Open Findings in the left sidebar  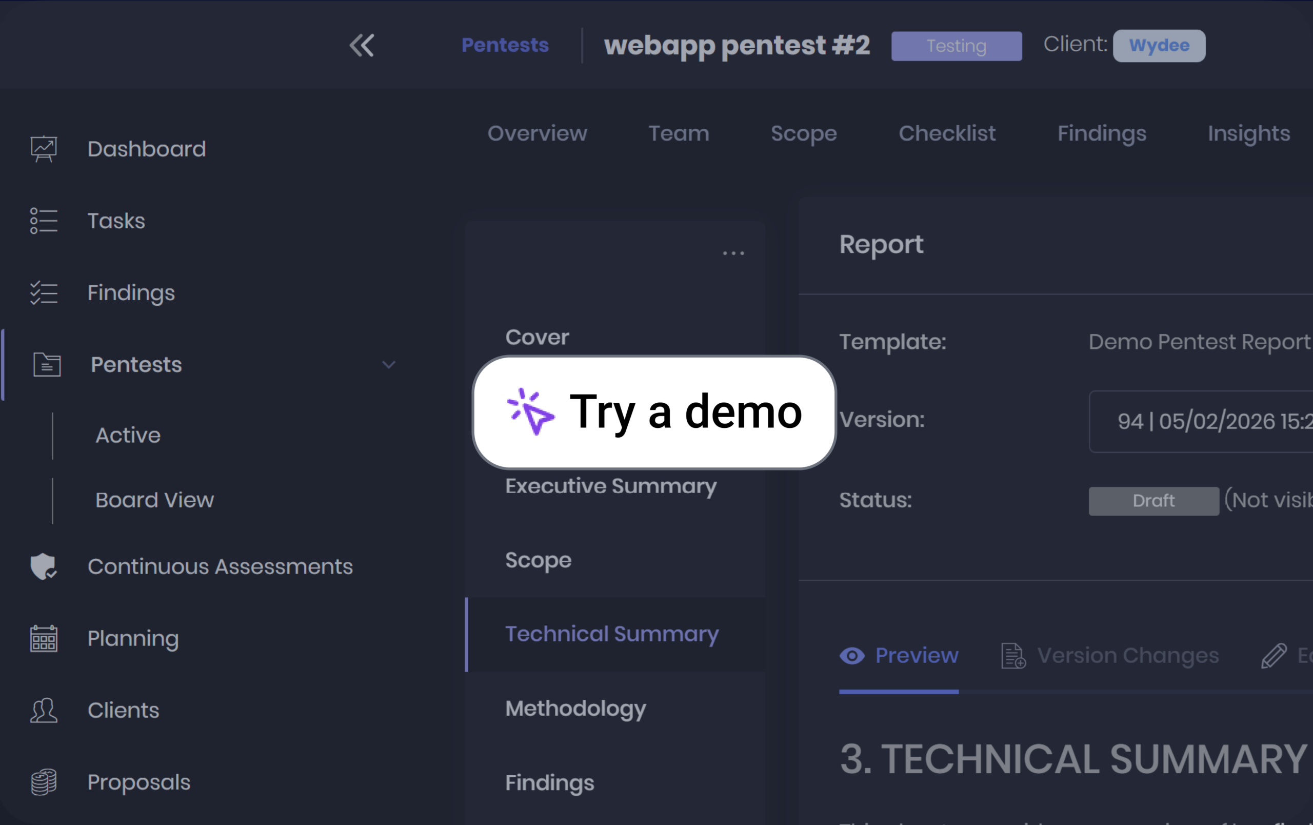(131, 293)
